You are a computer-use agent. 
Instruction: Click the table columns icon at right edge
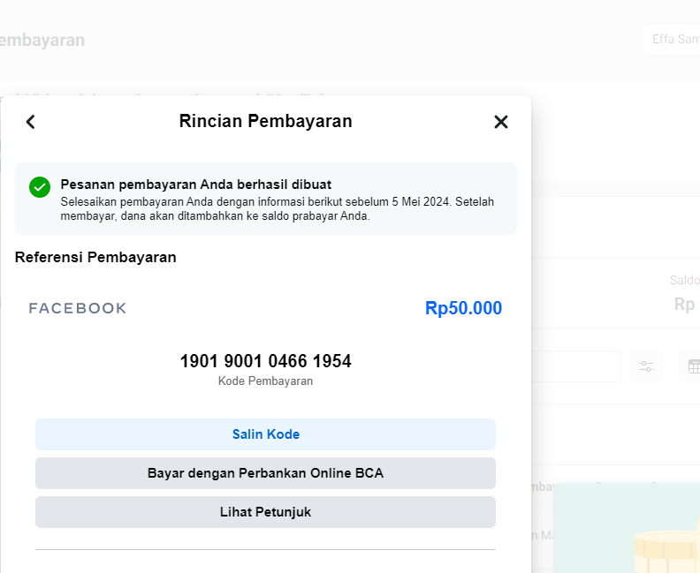pos(693,366)
